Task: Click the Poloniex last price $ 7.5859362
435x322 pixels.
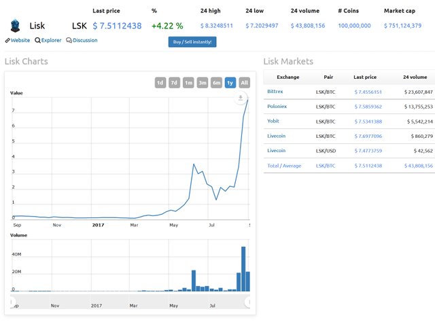Action: coord(368,107)
